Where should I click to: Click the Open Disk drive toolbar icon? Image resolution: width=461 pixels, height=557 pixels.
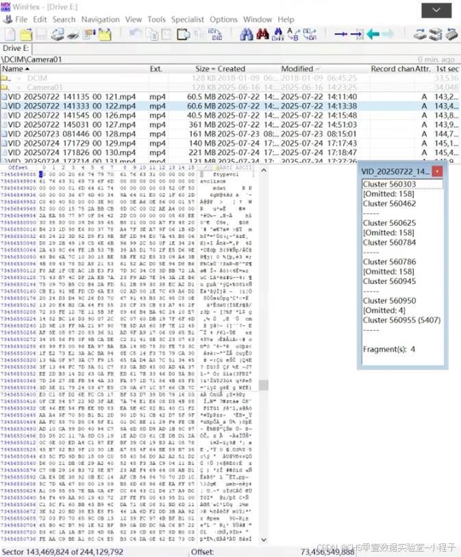coord(57,34)
